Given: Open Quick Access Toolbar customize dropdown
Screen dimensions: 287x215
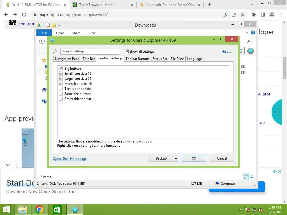Looking at the screenshot, I should click(x=59, y=25).
